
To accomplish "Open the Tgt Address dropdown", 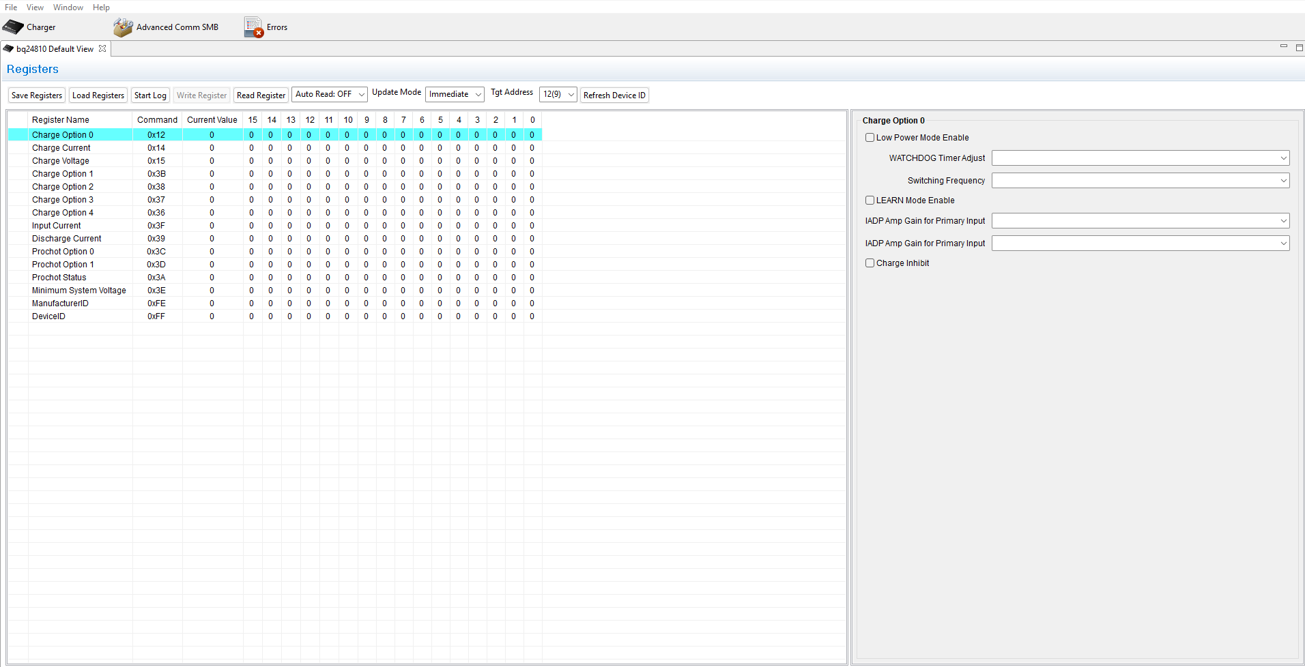I will click(558, 94).
